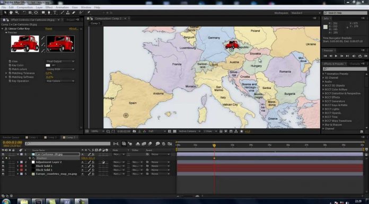Toggle Linear Color Key fx effect switch
The height and width of the screenshot is (204, 369).
(6, 29)
